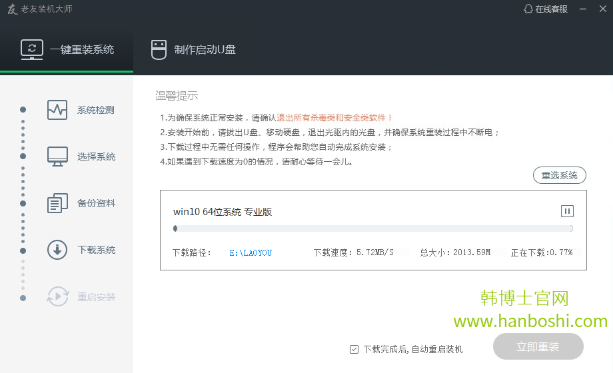Click the 重启安装 restart icon

point(57,296)
